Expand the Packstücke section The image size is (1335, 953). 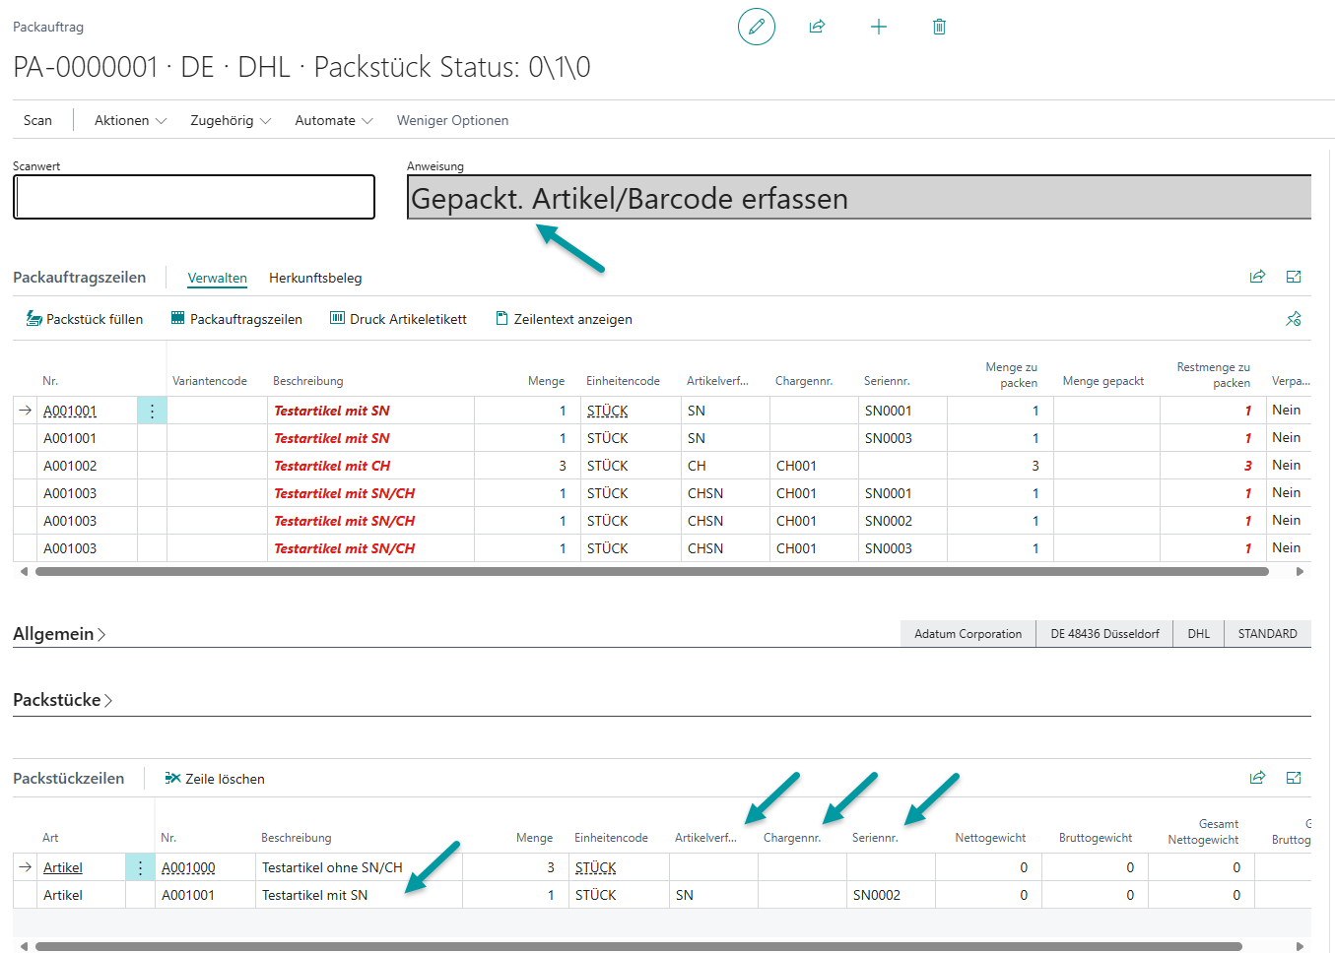pyautogui.click(x=62, y=700)
